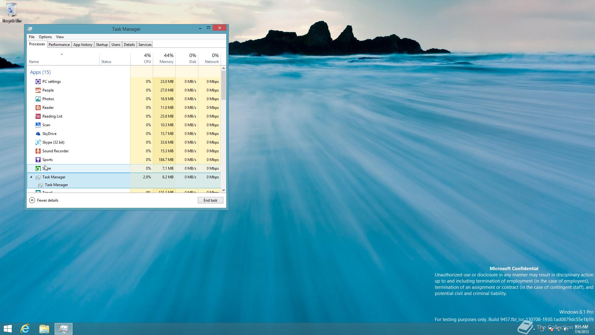Screen dimensions: 595x335
Task: Click the PC settings app icon
Action: [x=38, y=82]
